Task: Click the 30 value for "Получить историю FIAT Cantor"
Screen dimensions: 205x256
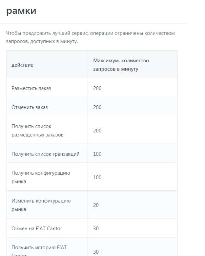Action: click(96, 252)
